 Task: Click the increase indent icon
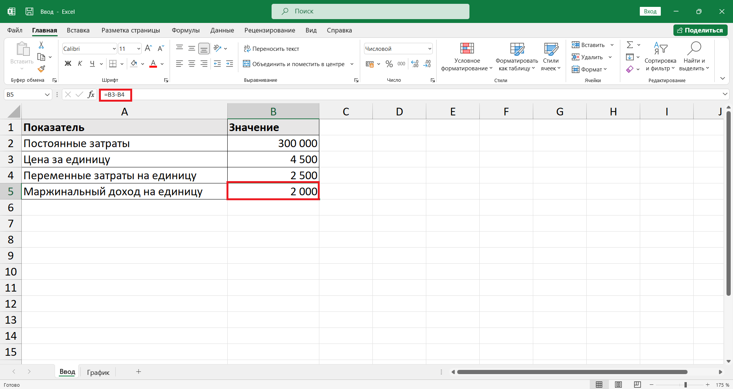(x=230, y=64)
